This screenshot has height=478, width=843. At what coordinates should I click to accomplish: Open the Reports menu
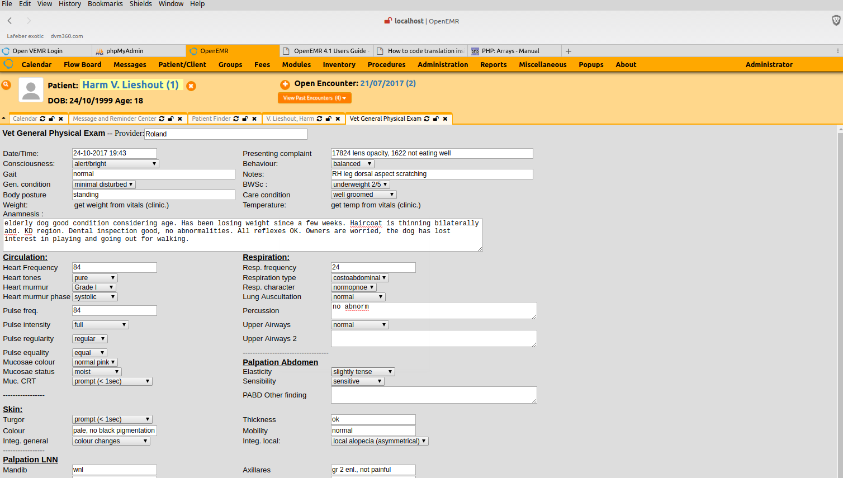[493, 64]
